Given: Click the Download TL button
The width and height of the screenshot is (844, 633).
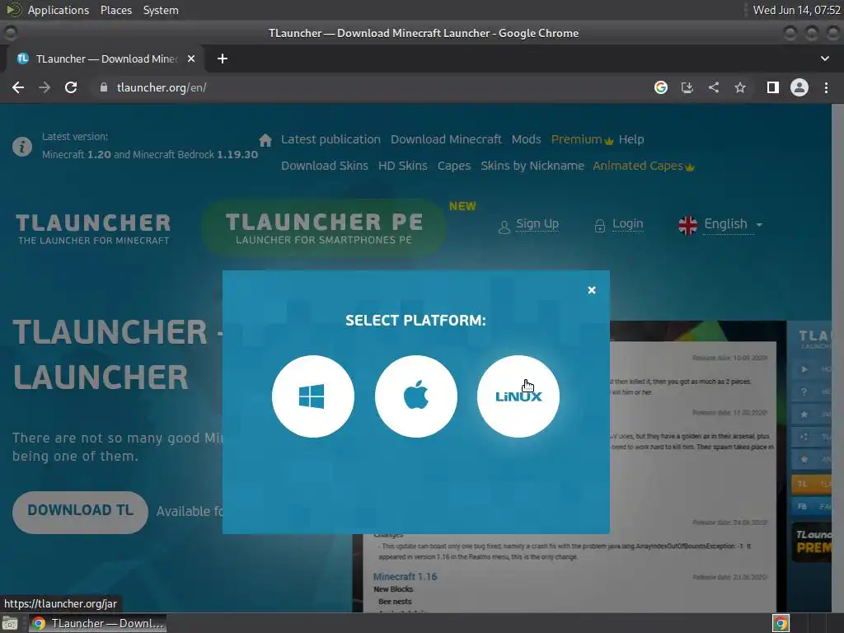Looking at the screenshot, I should [80, 512].
